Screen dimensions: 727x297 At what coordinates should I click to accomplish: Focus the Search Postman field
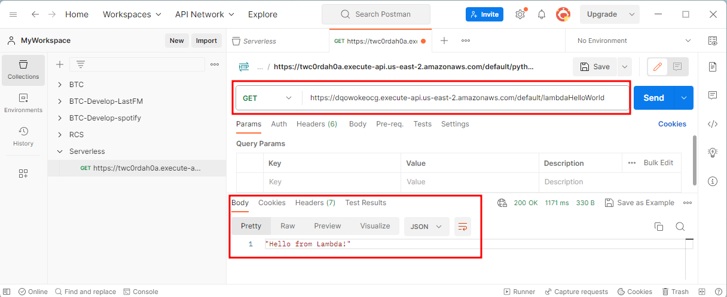375,14
